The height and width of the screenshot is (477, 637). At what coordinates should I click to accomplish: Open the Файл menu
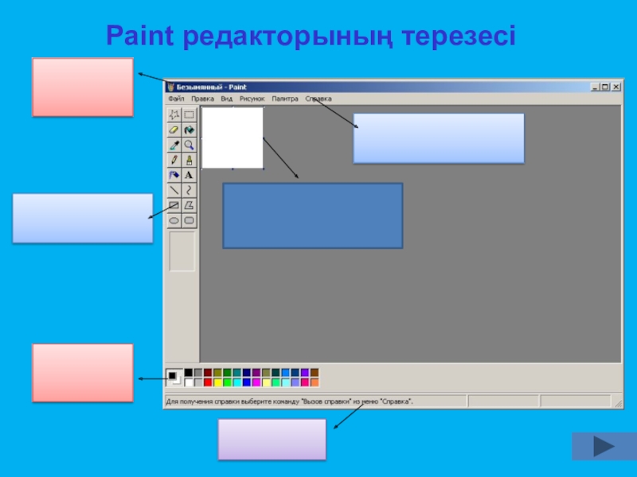(176, 99)
